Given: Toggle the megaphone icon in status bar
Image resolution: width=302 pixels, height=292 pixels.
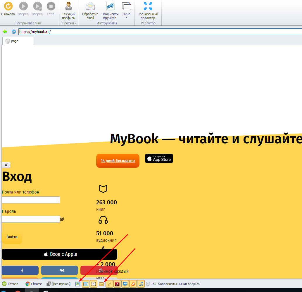Looking at the screenshot, I should [x=133, y=284].
